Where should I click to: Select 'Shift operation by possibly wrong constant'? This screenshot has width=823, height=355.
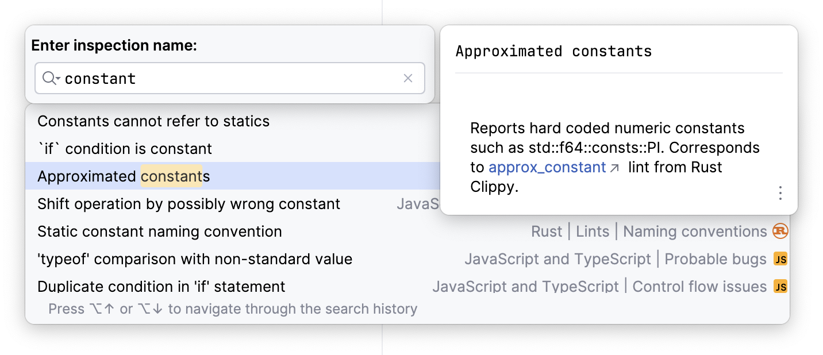[x=189, y=204]
